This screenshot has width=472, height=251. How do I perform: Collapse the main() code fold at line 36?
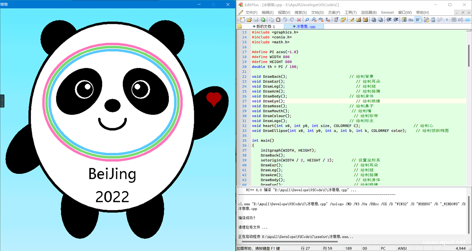point(250,146)
